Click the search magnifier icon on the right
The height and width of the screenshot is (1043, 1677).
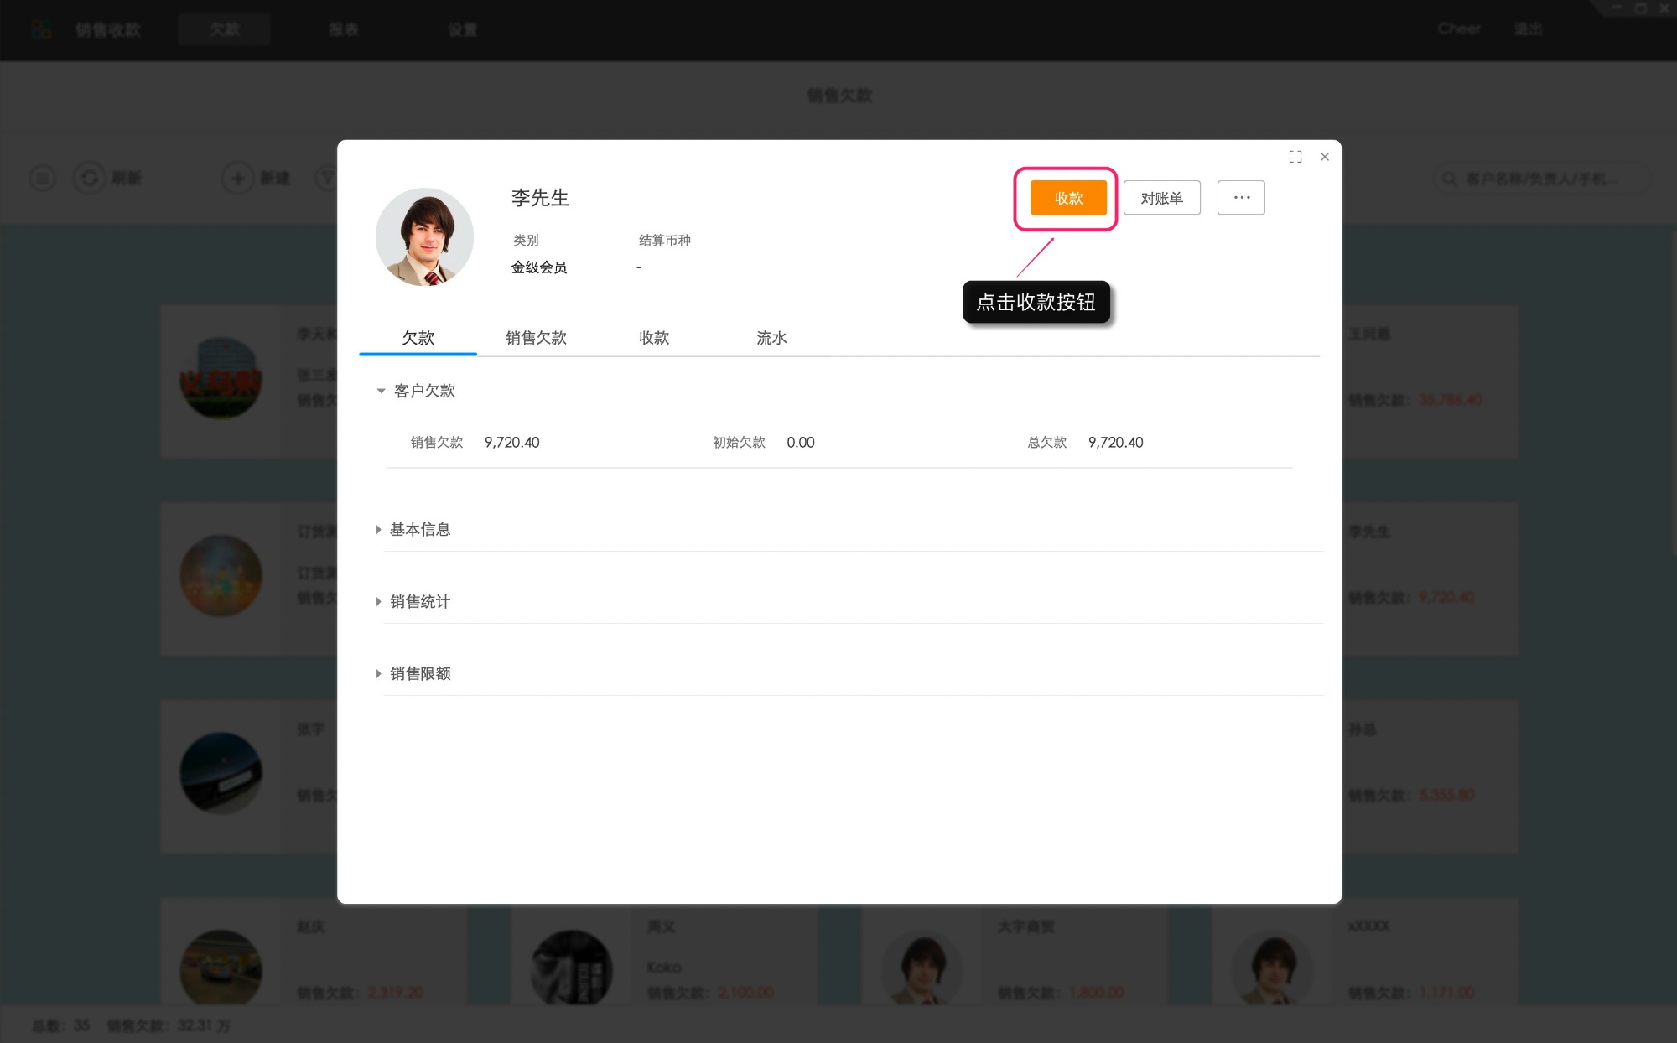[x=1448, y=178]
